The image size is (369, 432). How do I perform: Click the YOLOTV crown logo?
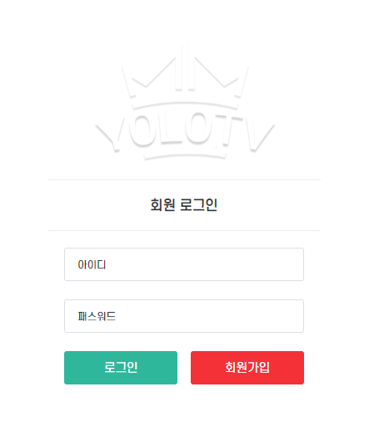pyautogui.click(x=185, y=102)
